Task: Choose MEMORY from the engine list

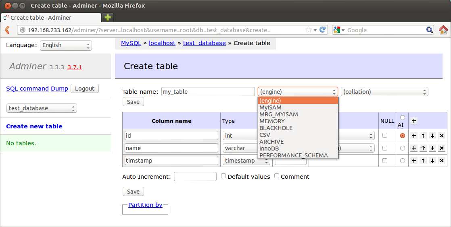Action: click(x=298, y=121)
